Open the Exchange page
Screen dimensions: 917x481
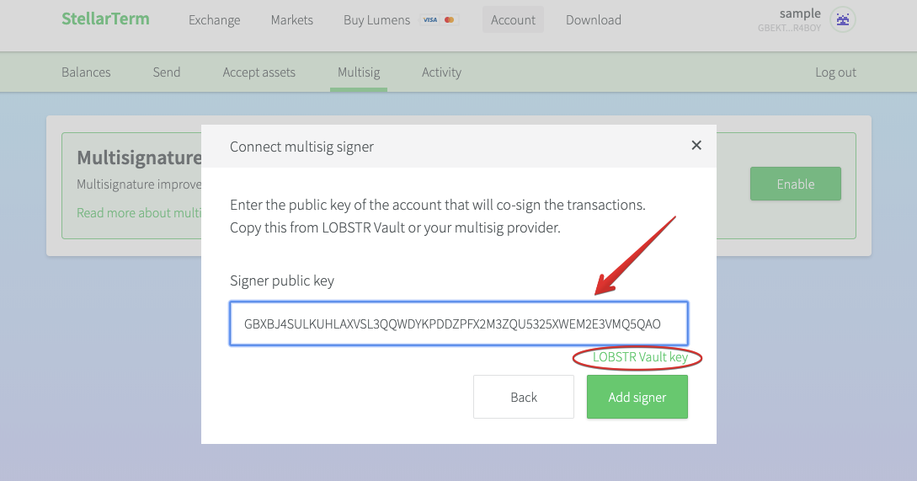click(x=214, y=20)
